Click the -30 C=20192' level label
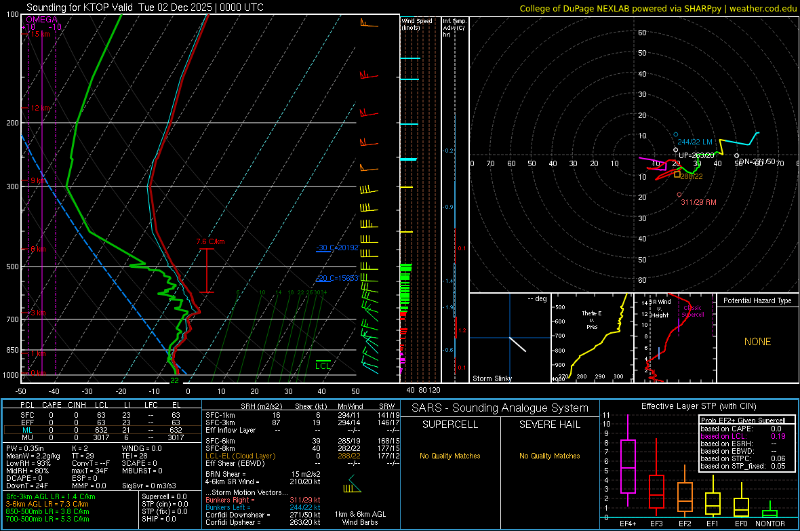Screen dimensions: 800x531 338,248
